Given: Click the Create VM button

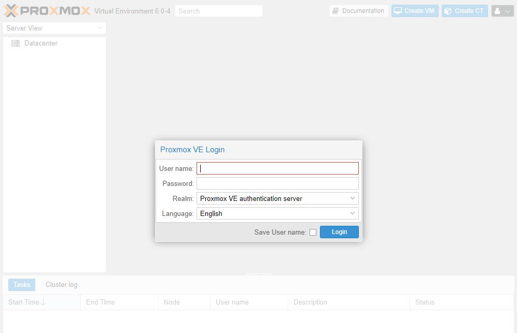Looking at the screenshot, I should pos(415,11).
